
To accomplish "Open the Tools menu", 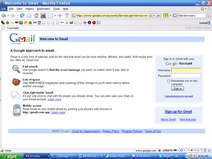I will (x=56, y=9).
